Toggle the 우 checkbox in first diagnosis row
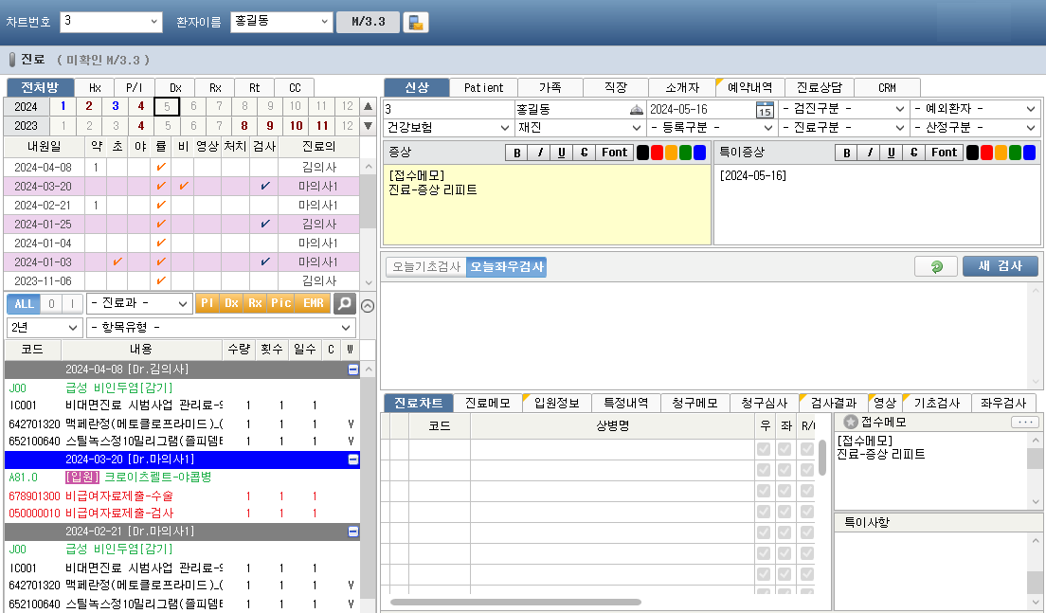 763,449
